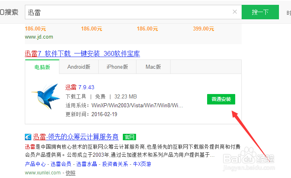Open the 迅雷水晶 sublink
The image size is (291, 178).
(87, 164)
